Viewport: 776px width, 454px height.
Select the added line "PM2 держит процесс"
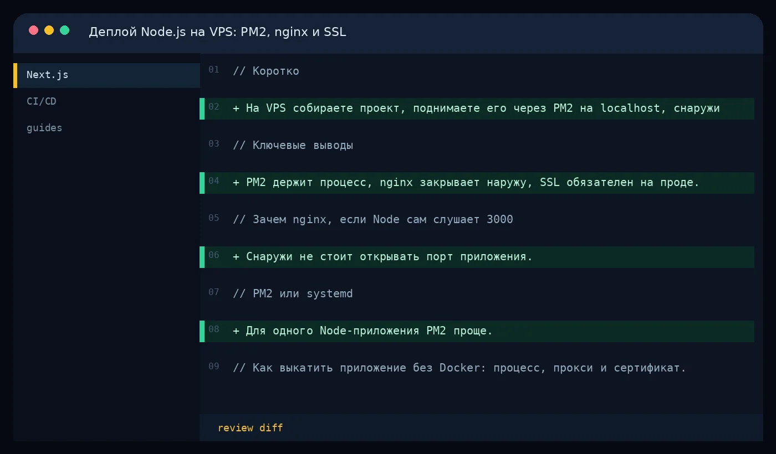click(x=477, y=183)
